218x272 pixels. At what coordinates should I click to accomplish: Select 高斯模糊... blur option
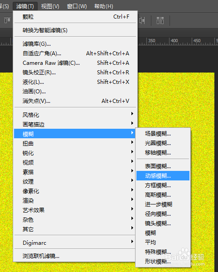coord(163,195)
